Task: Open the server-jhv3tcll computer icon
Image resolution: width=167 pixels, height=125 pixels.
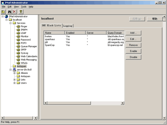Action: coord(14,70)
